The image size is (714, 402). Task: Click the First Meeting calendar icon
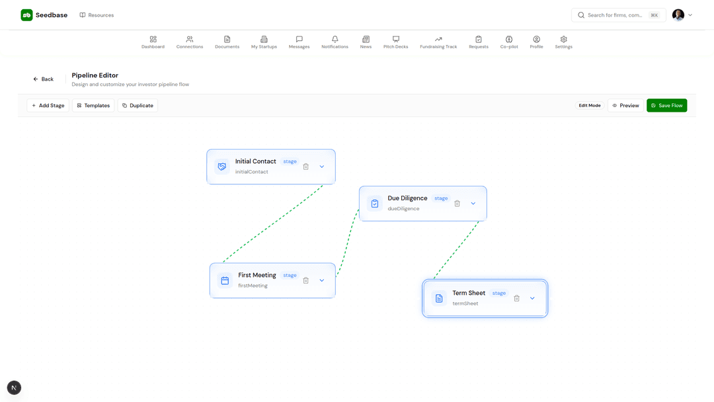(225, 280)
